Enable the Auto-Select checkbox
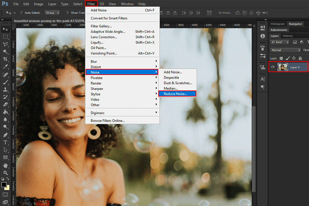Screen dimensions: 309x206 (x=21, y=13)
